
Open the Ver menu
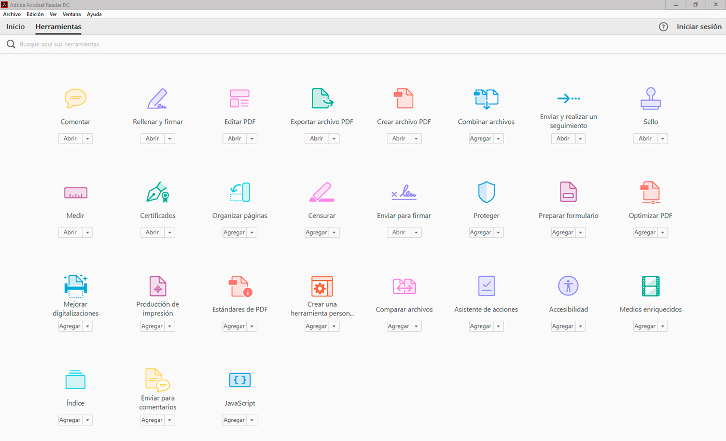(x=53, y=15)
